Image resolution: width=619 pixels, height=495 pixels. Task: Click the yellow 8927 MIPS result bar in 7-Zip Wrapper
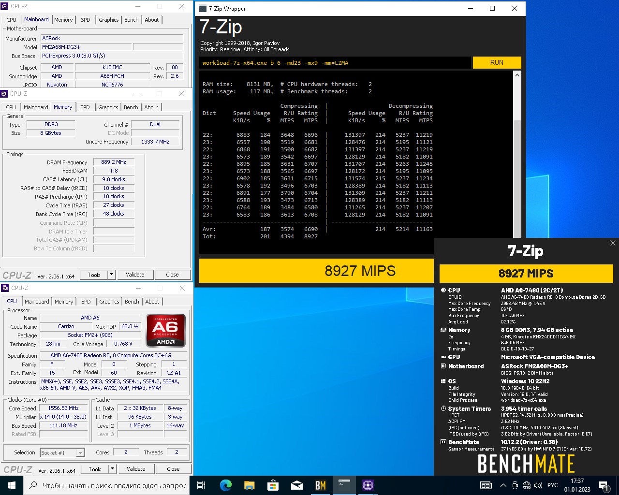[x=316, y=271]
